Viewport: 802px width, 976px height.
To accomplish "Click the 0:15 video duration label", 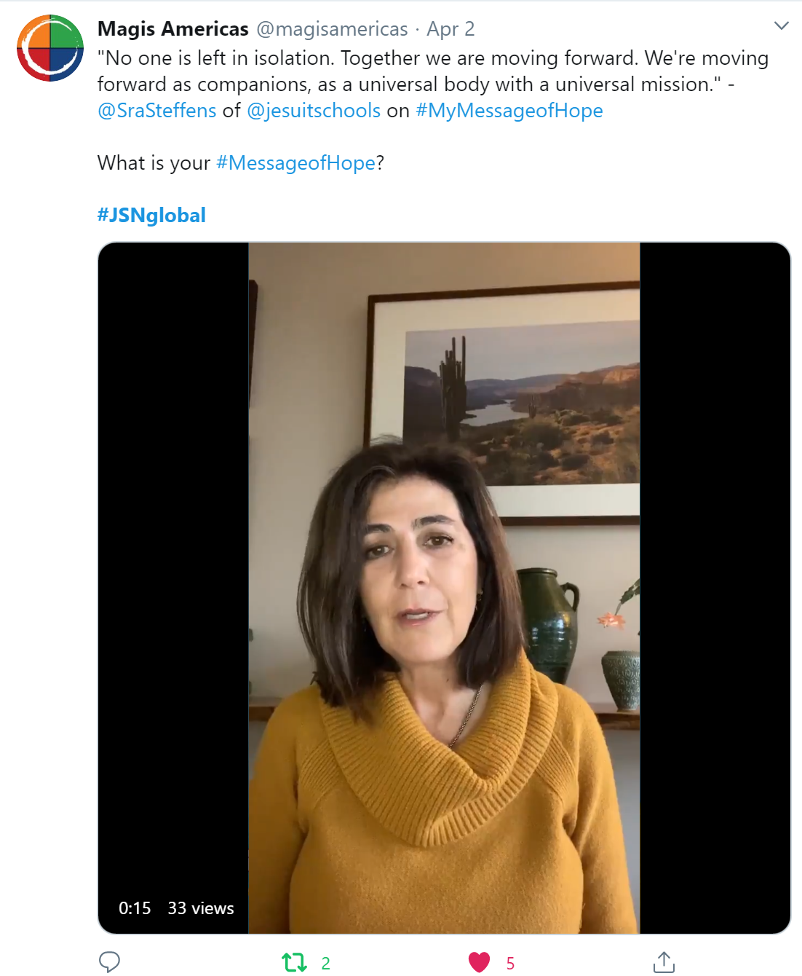I will tap(135, 908).
